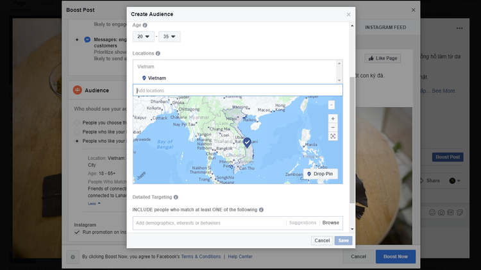The height and width of the screenshot is (270, 481).
Task: Toggle Run promotion on Instagram checkbox
Action: [77, 232]
